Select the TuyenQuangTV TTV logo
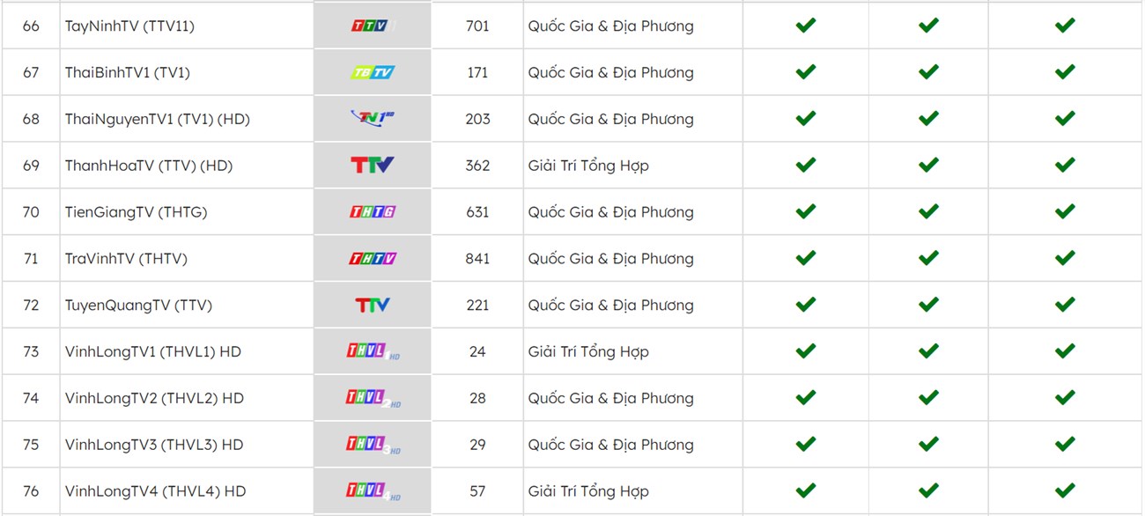1145x516 pixels. coord(373,305)
